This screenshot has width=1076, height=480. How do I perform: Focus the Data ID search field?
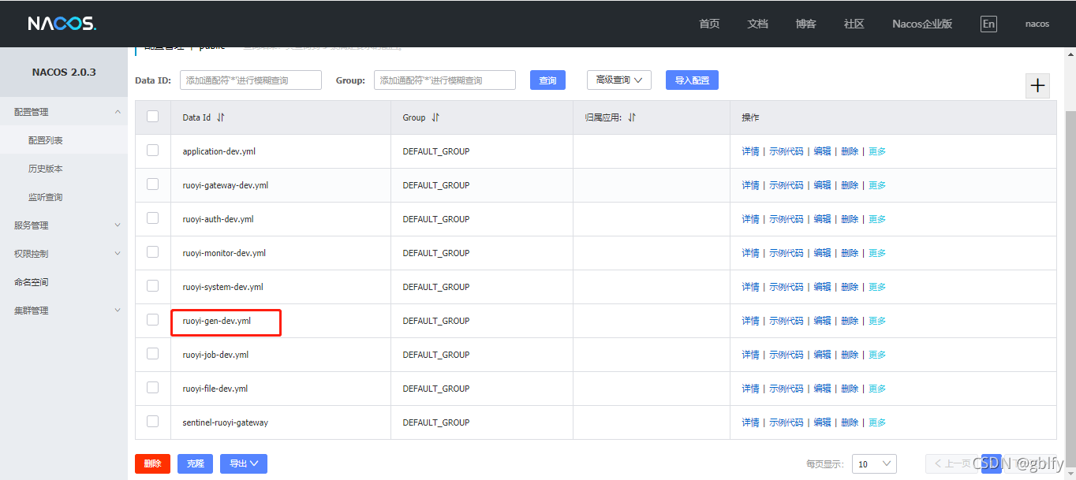[x=251, y=80]
